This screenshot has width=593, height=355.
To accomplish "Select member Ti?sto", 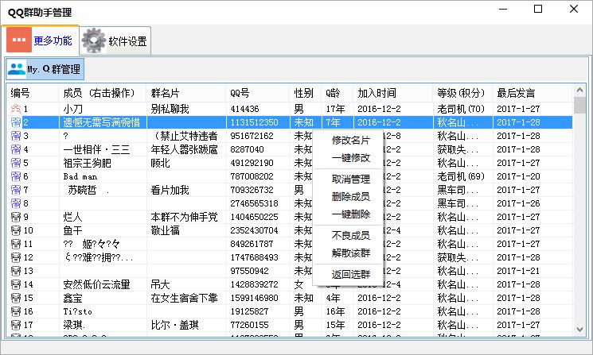I will pyautogui.click(x=77, y=311).
